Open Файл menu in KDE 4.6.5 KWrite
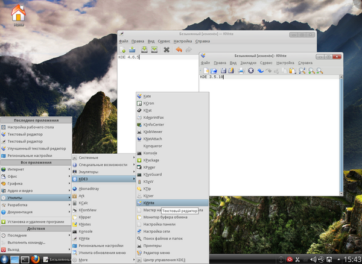Screen dimensions: 362x264 click(x=124, y=42)
